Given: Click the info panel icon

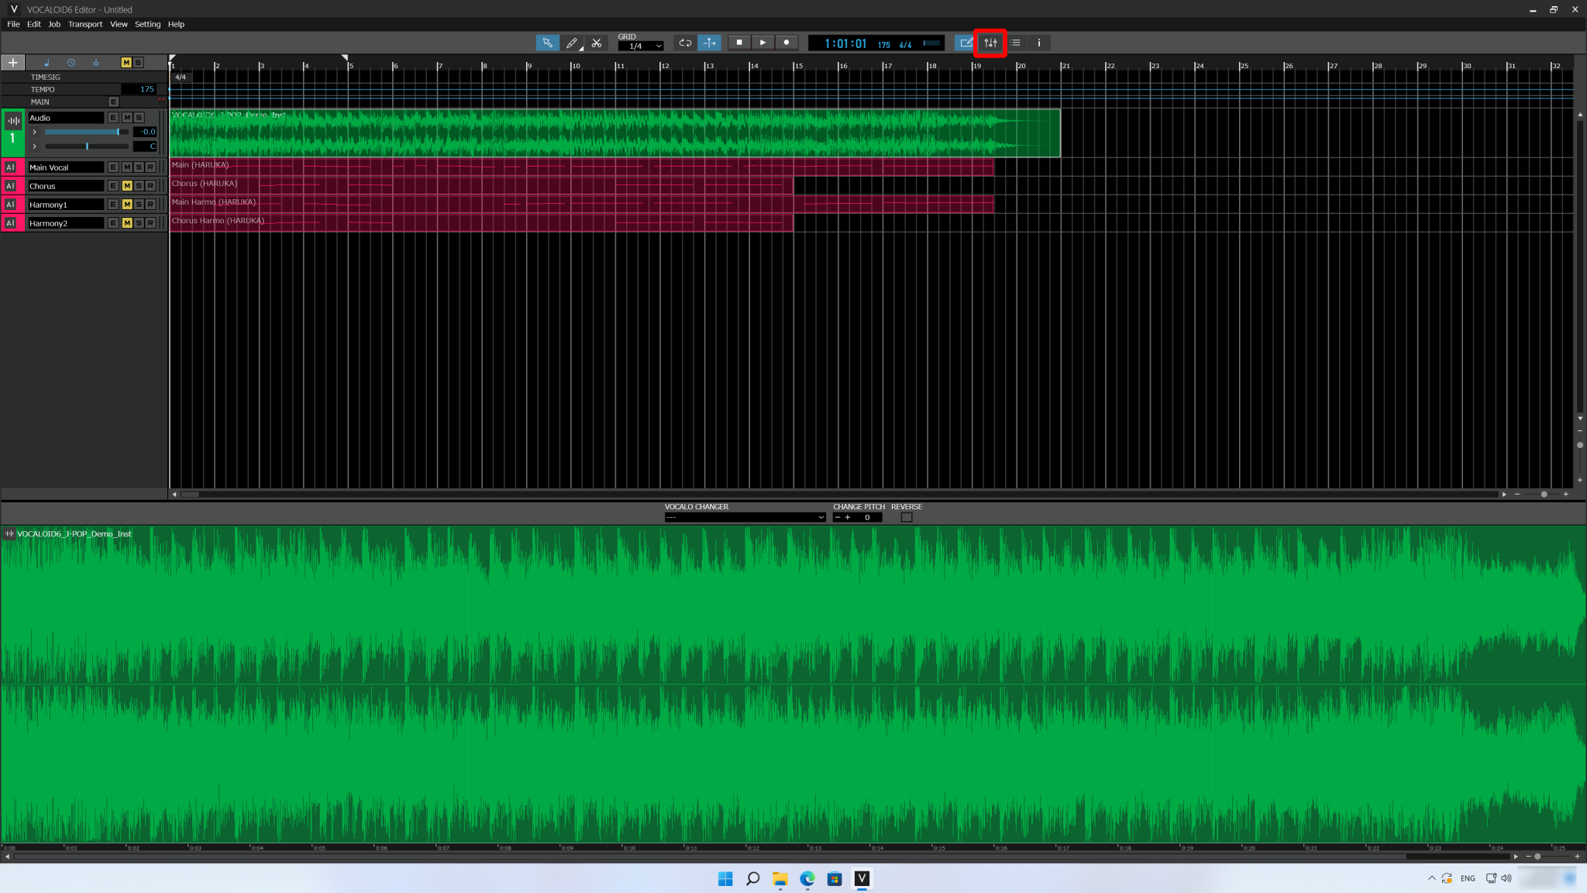Looking at the screenshot, I should [x=1038, y=43].
